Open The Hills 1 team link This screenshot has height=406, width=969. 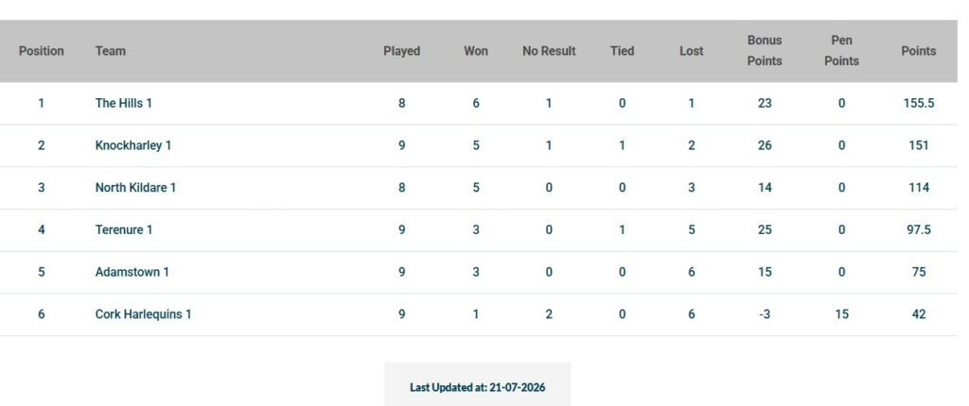coord(124,103)
